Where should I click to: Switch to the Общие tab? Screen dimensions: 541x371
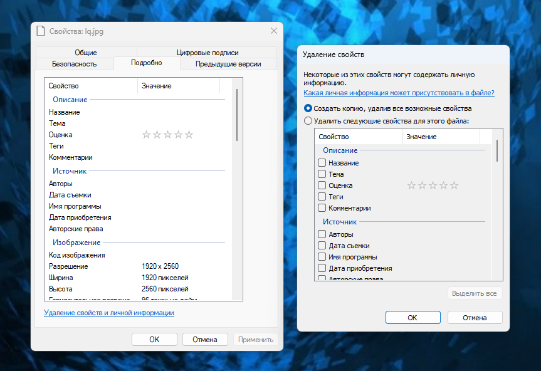(86, 53)
